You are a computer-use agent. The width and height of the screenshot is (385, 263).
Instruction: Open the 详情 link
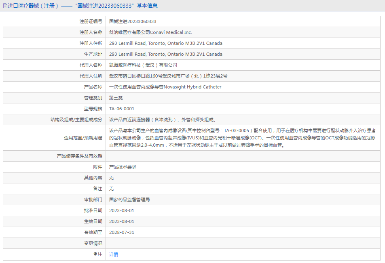coord(114,255)
